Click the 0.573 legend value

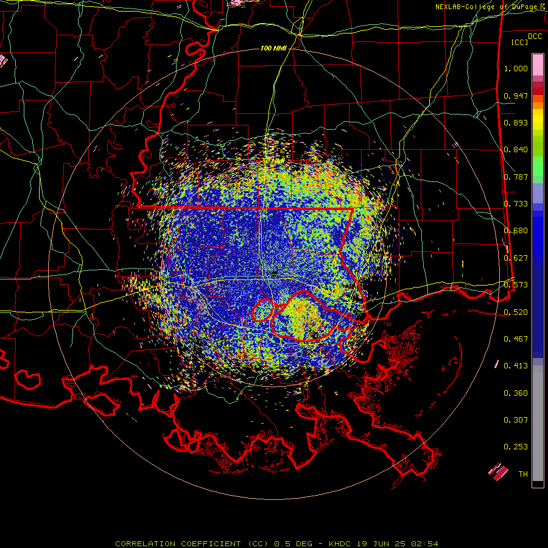click(x=516, y=285)
